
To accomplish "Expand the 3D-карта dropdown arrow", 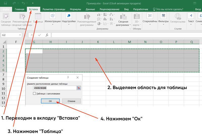I will 140,25.
